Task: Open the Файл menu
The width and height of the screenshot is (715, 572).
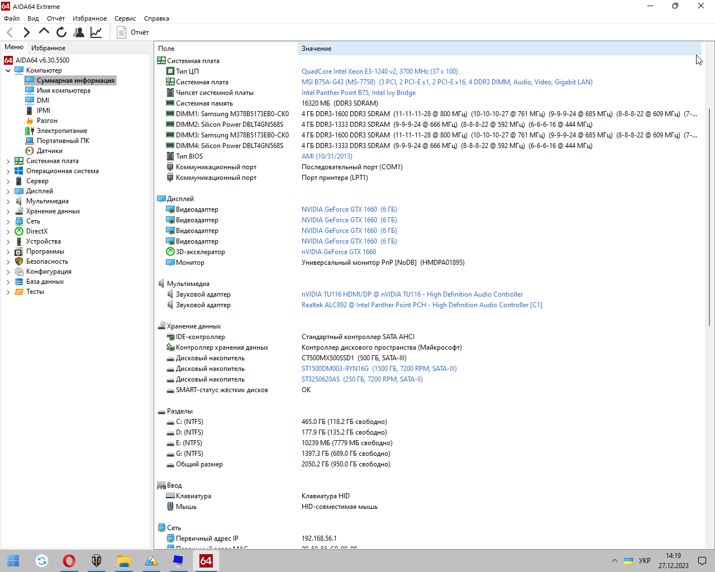Action: (12, 18)
